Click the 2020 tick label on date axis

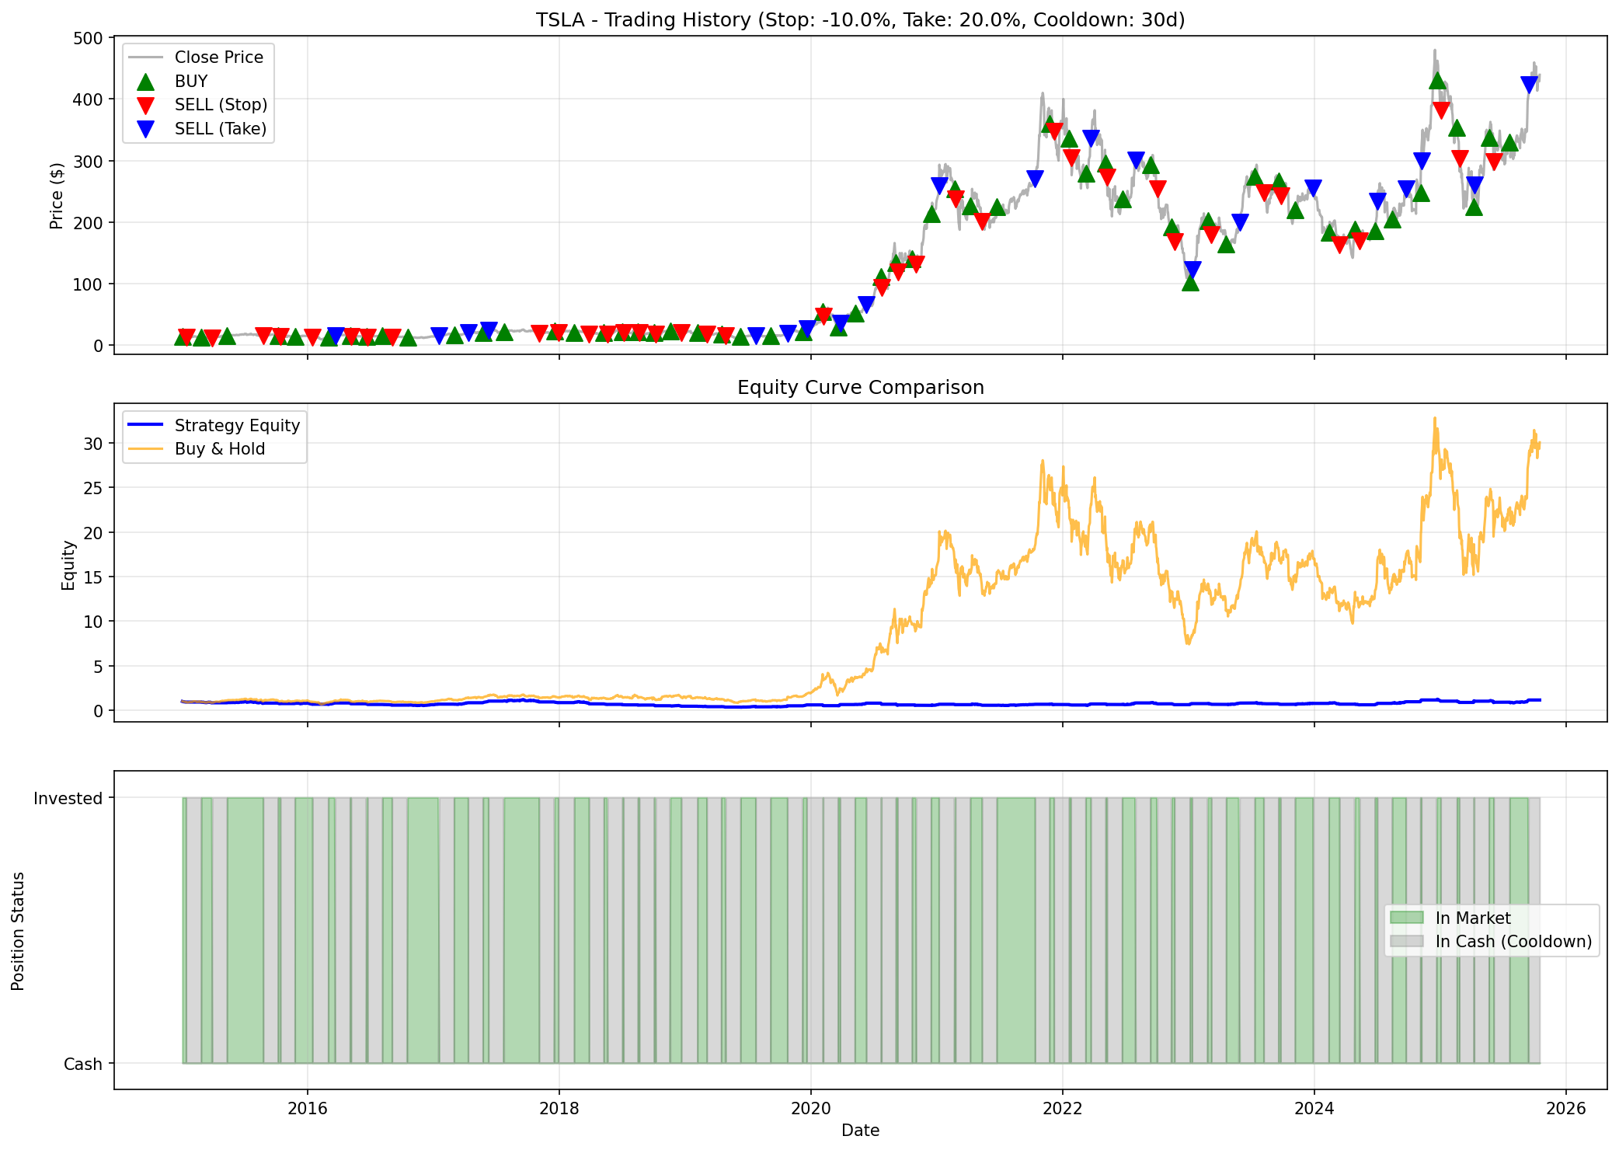(810, 1108)
